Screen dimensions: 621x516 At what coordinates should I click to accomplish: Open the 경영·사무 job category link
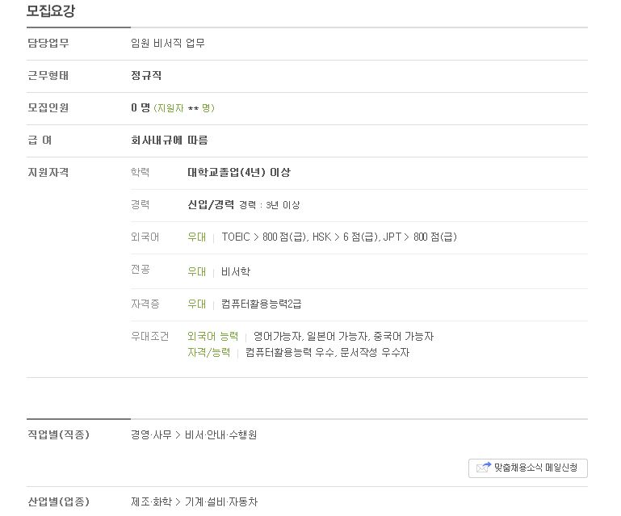pos(151,434)
